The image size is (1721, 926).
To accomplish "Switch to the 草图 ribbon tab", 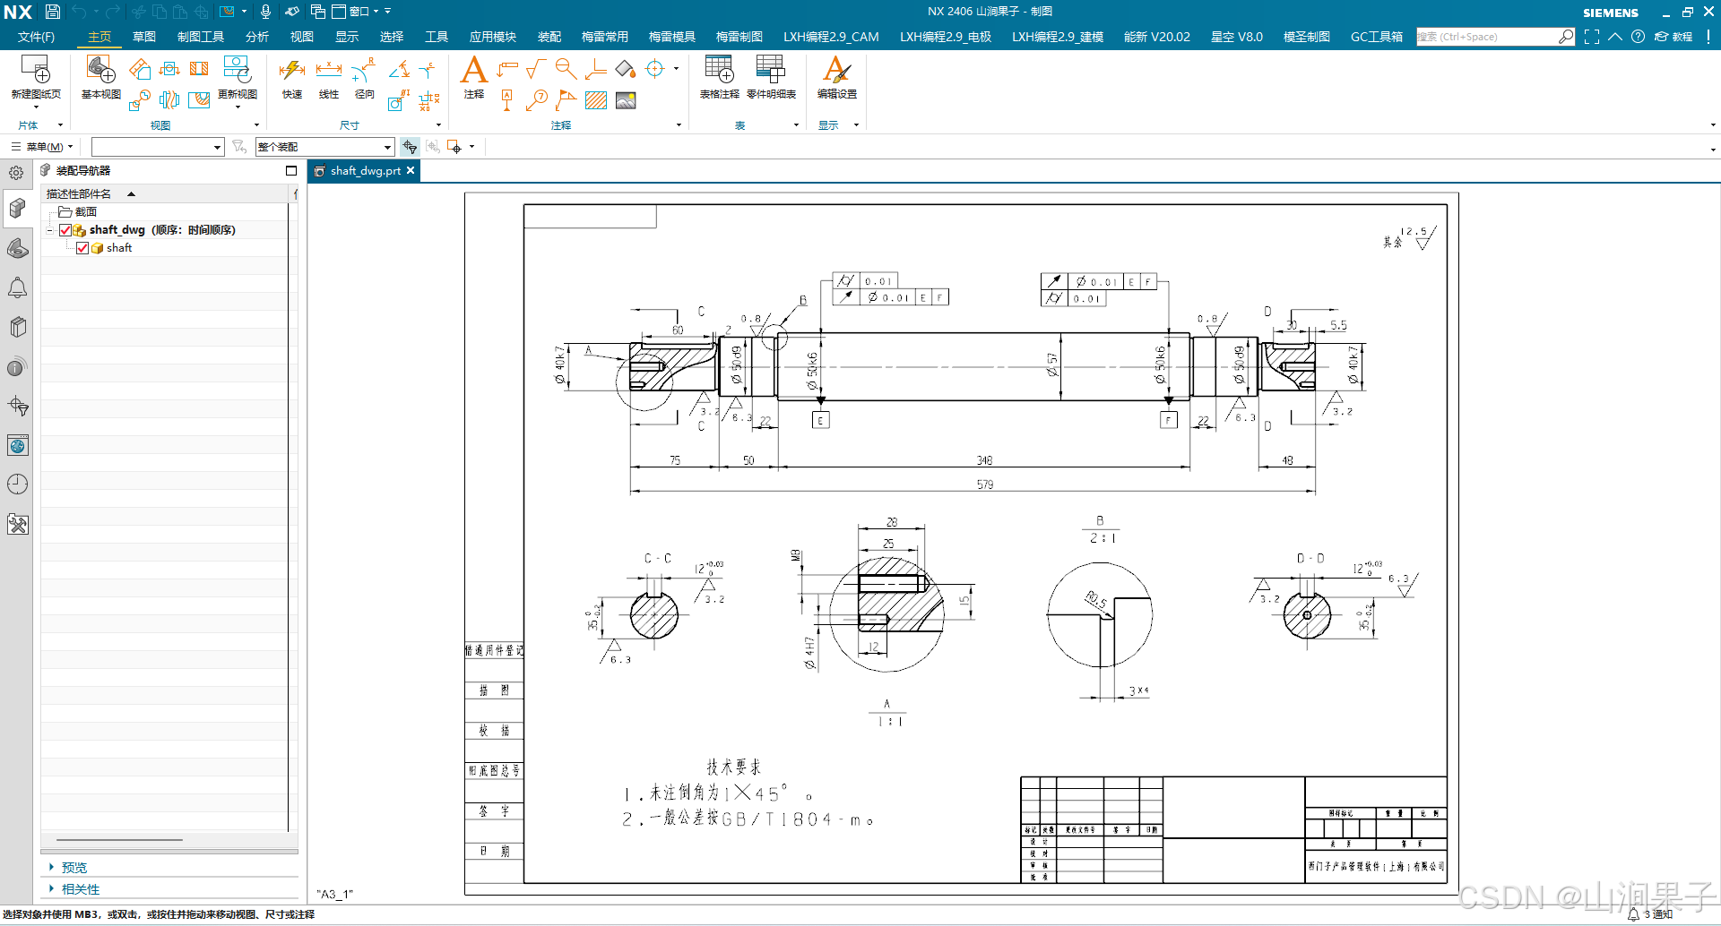I will tap(144, 37).
